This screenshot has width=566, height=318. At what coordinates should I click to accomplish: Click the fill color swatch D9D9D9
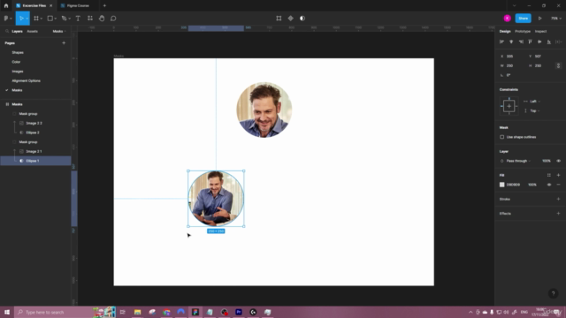(501, 185)
